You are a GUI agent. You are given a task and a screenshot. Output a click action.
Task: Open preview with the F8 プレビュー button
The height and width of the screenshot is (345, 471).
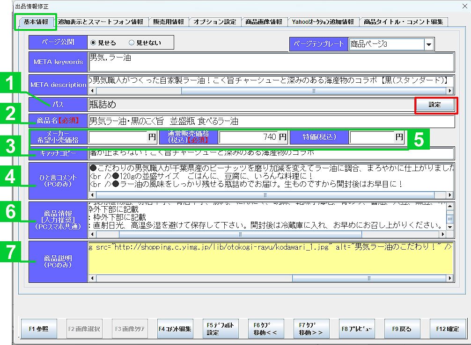coord(356,329)
